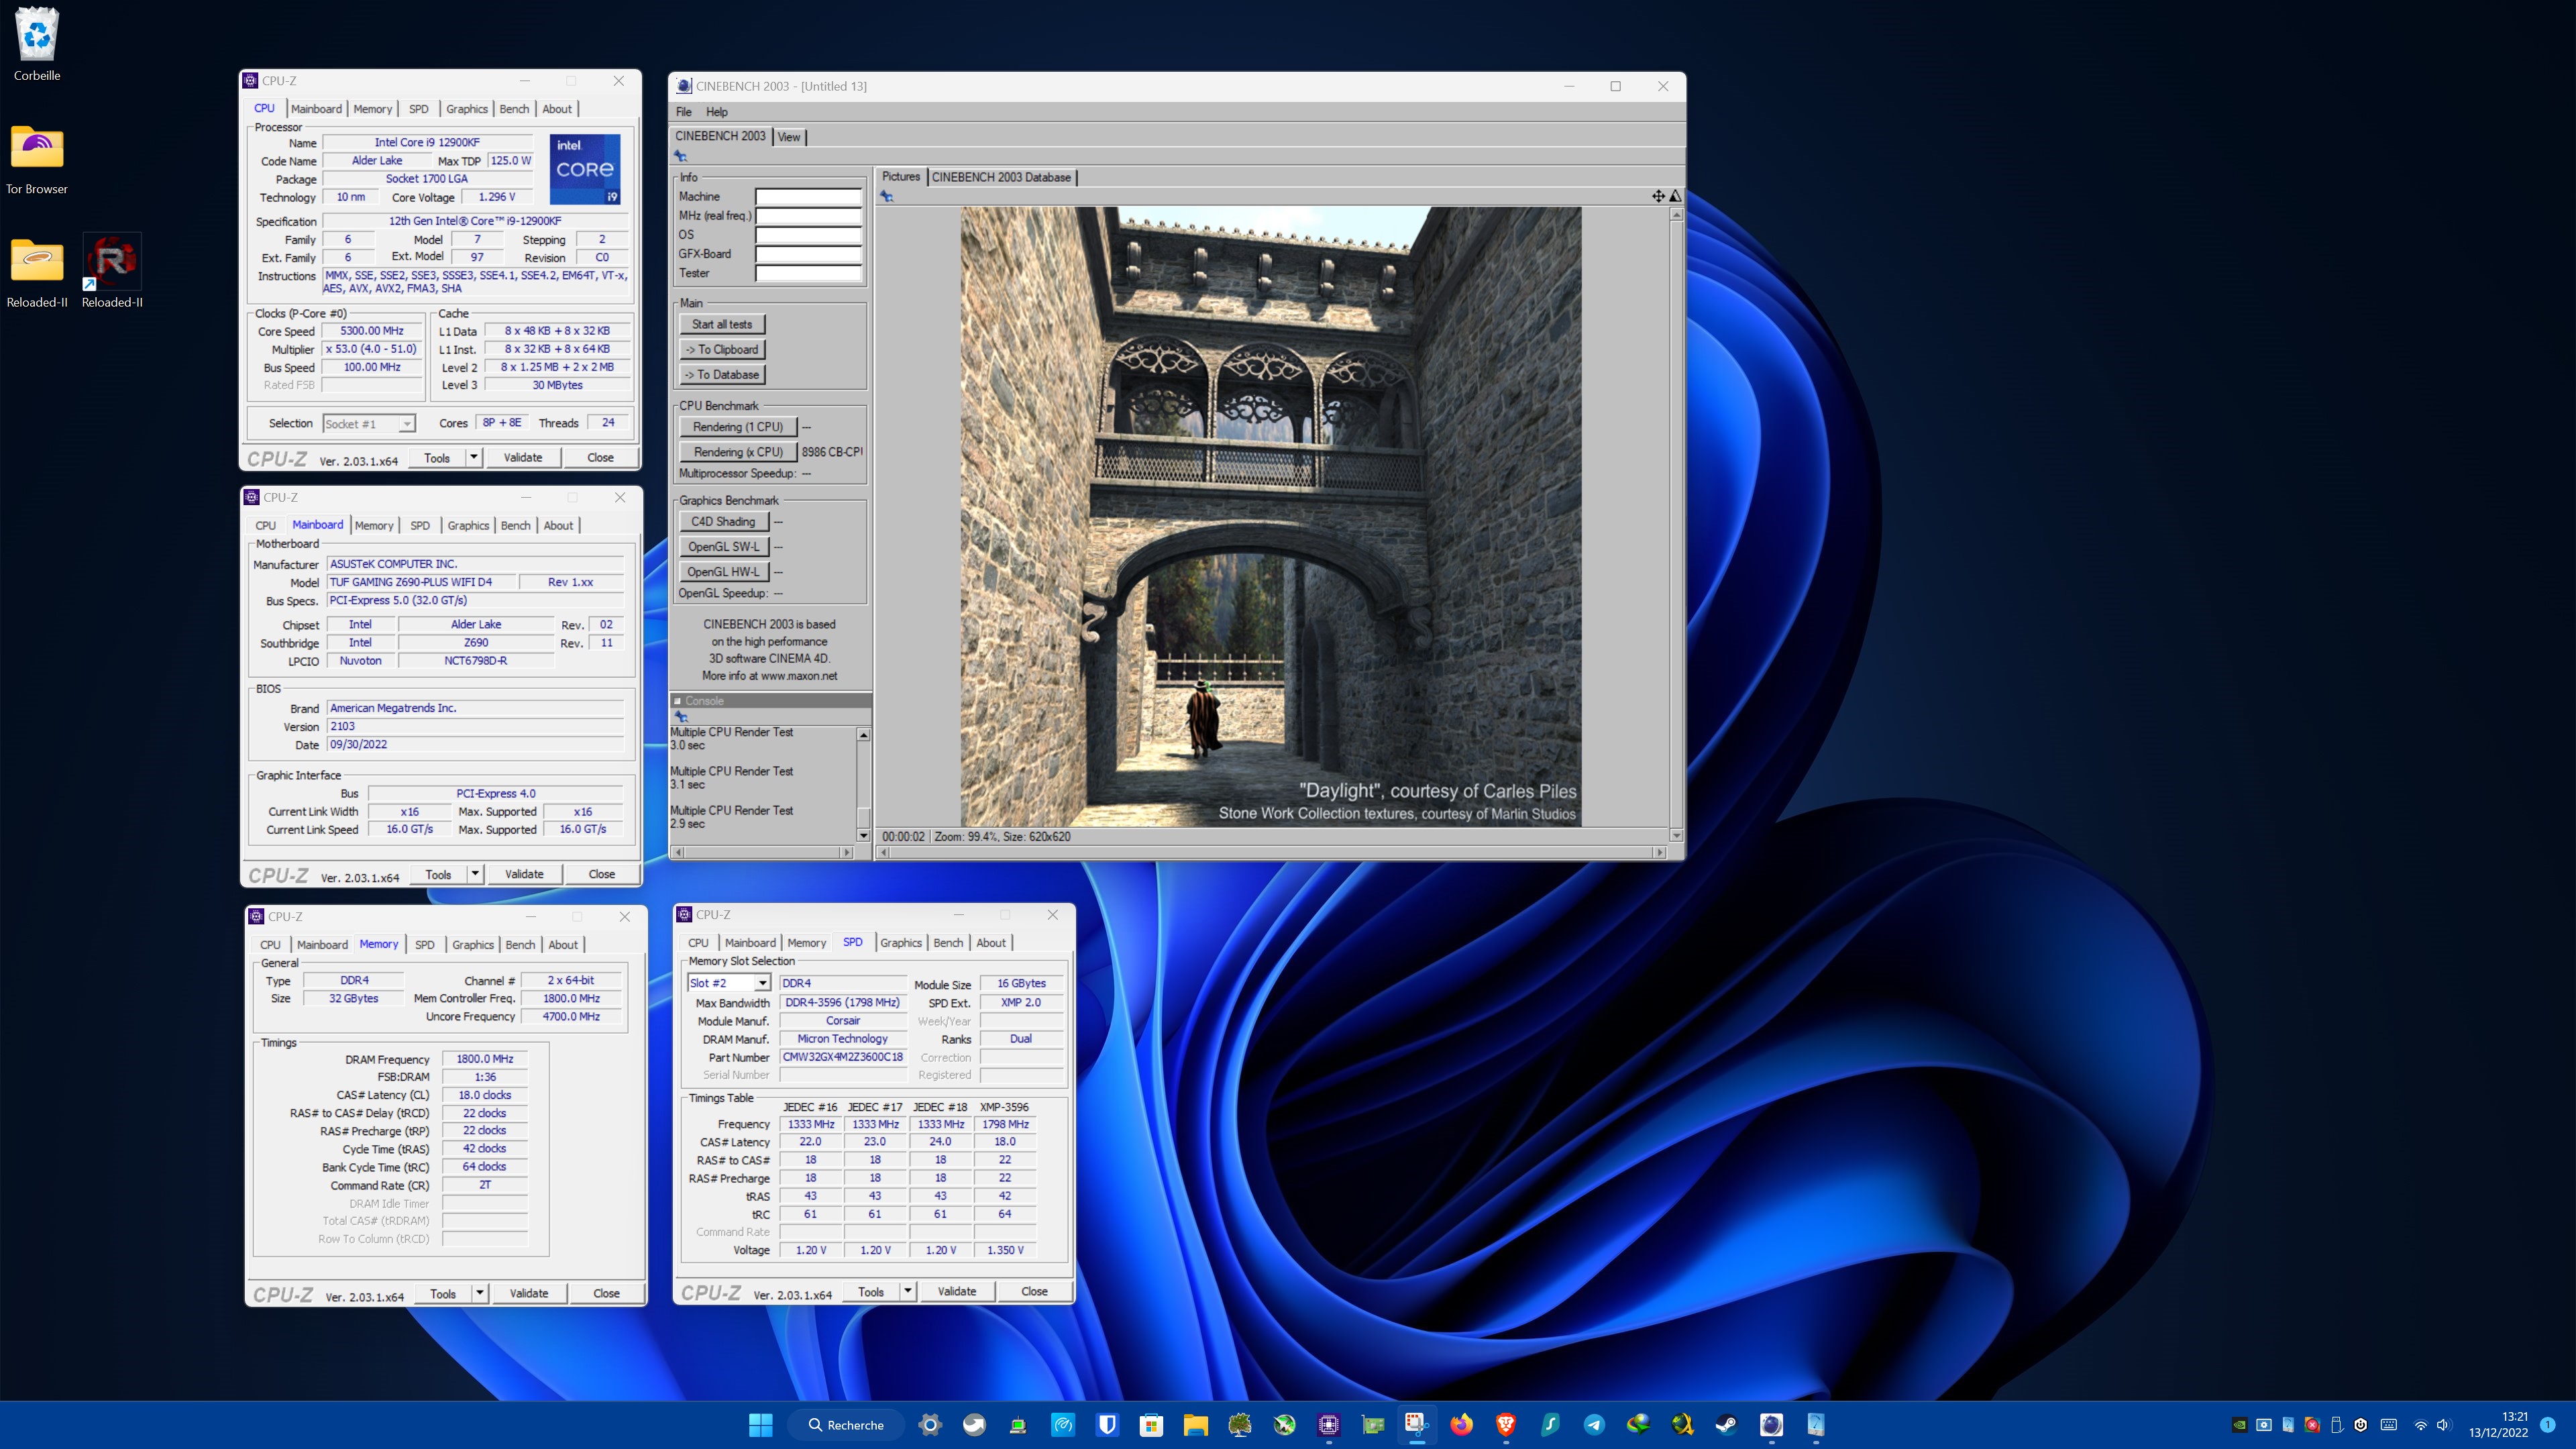Open About tab in CPU-Z SPD window
The width and height of the screenshot is (2576, 1449).
[x=991, y=943]
